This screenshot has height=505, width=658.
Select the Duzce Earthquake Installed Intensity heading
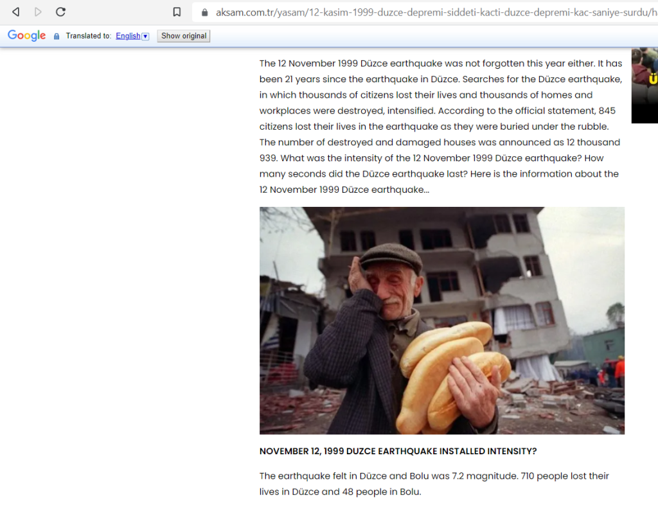pyautogui.click(x=398, y=451)
